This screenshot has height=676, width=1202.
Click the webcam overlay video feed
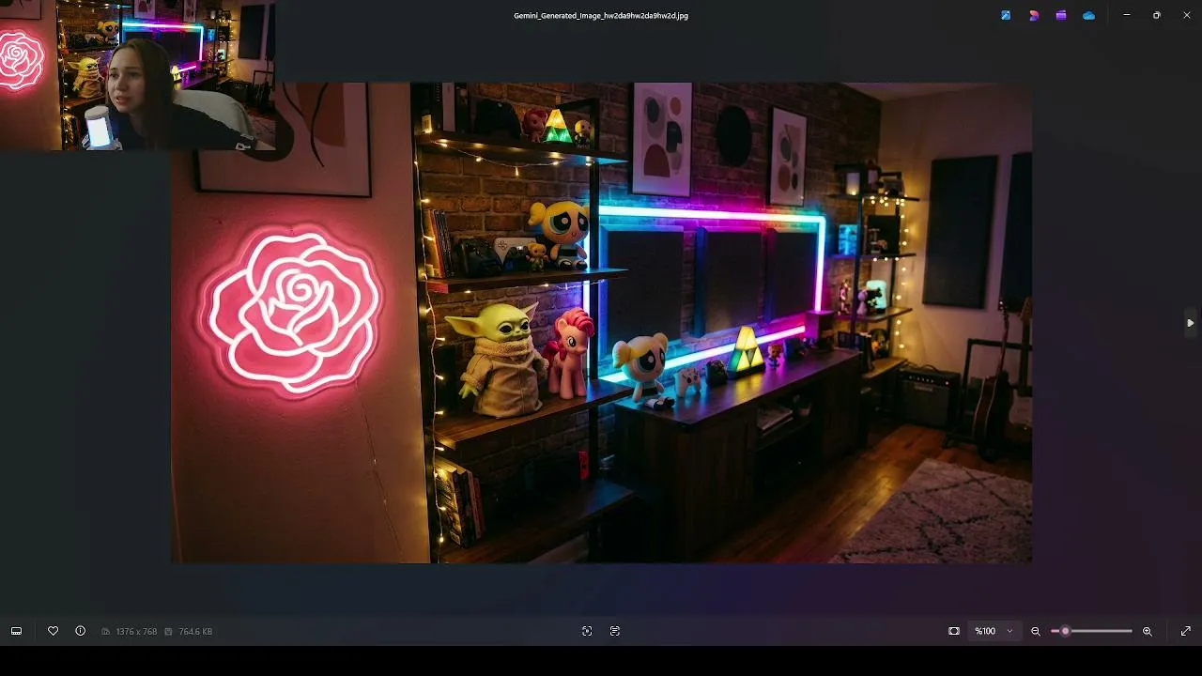point(138,75)
